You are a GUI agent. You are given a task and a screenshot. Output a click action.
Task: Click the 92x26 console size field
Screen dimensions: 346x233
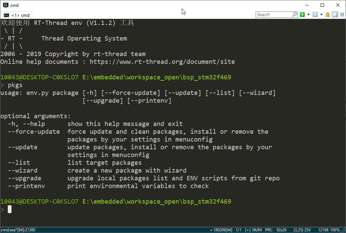click(281, 230)
